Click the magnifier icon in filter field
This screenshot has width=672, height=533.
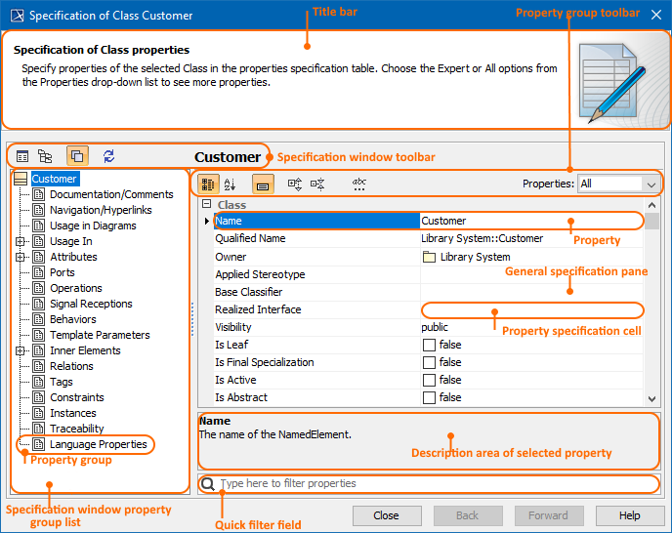(208, 484)
